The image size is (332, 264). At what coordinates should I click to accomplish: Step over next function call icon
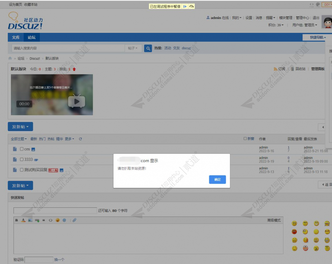click(x=192, y=6)
